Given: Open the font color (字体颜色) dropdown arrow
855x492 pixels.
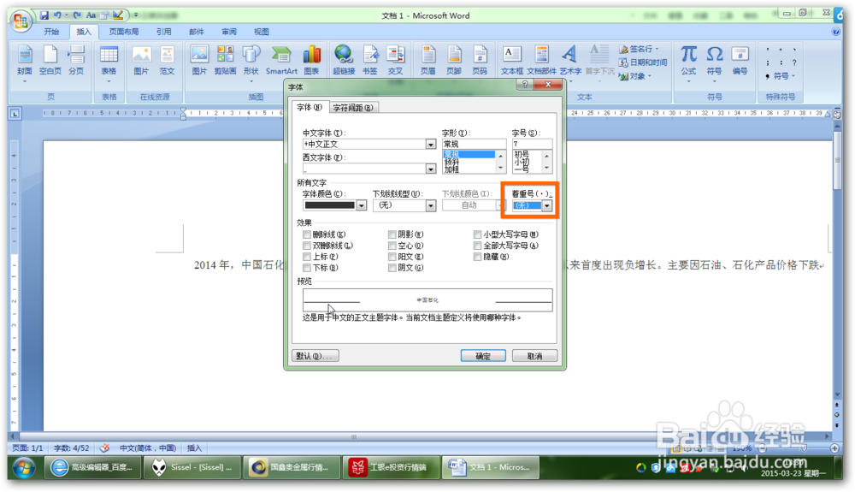Looking at the screenshot, I should (361, 205).
